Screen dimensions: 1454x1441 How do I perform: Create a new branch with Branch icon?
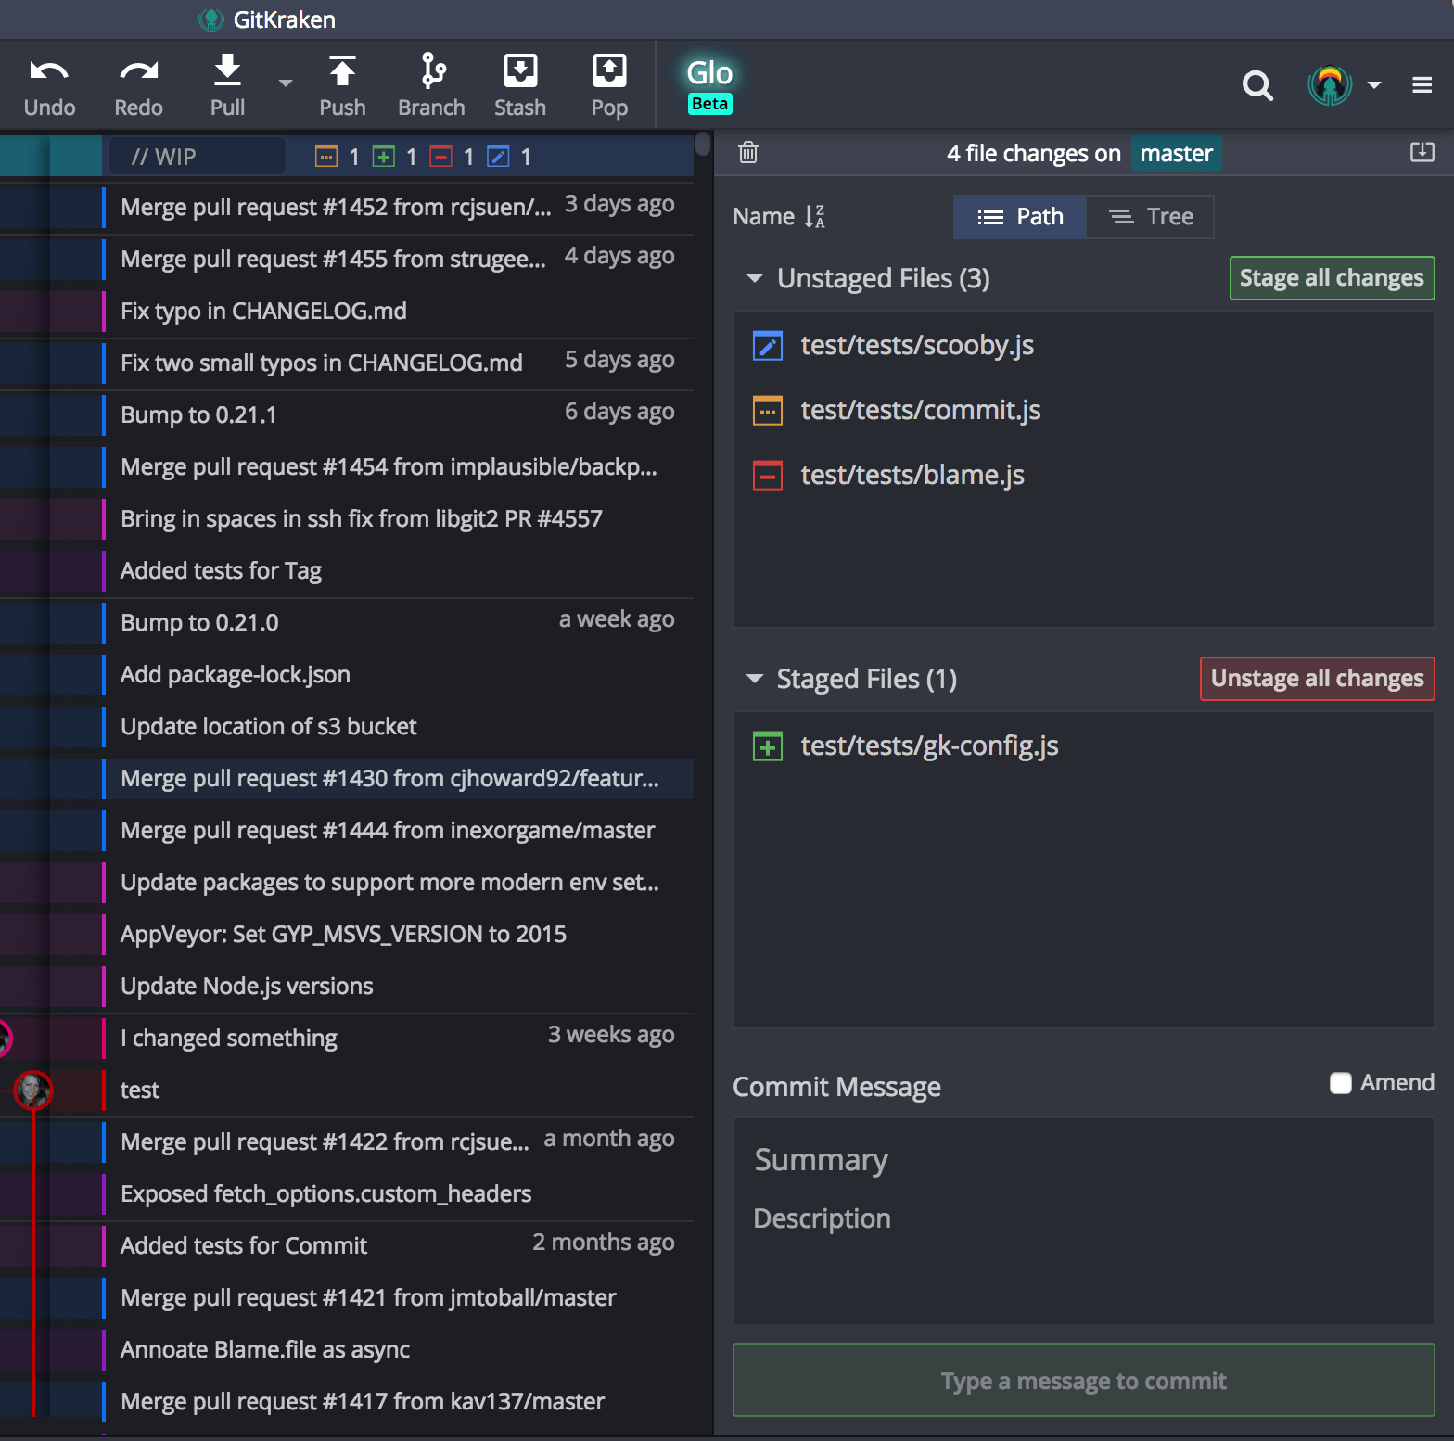[431, 72]
